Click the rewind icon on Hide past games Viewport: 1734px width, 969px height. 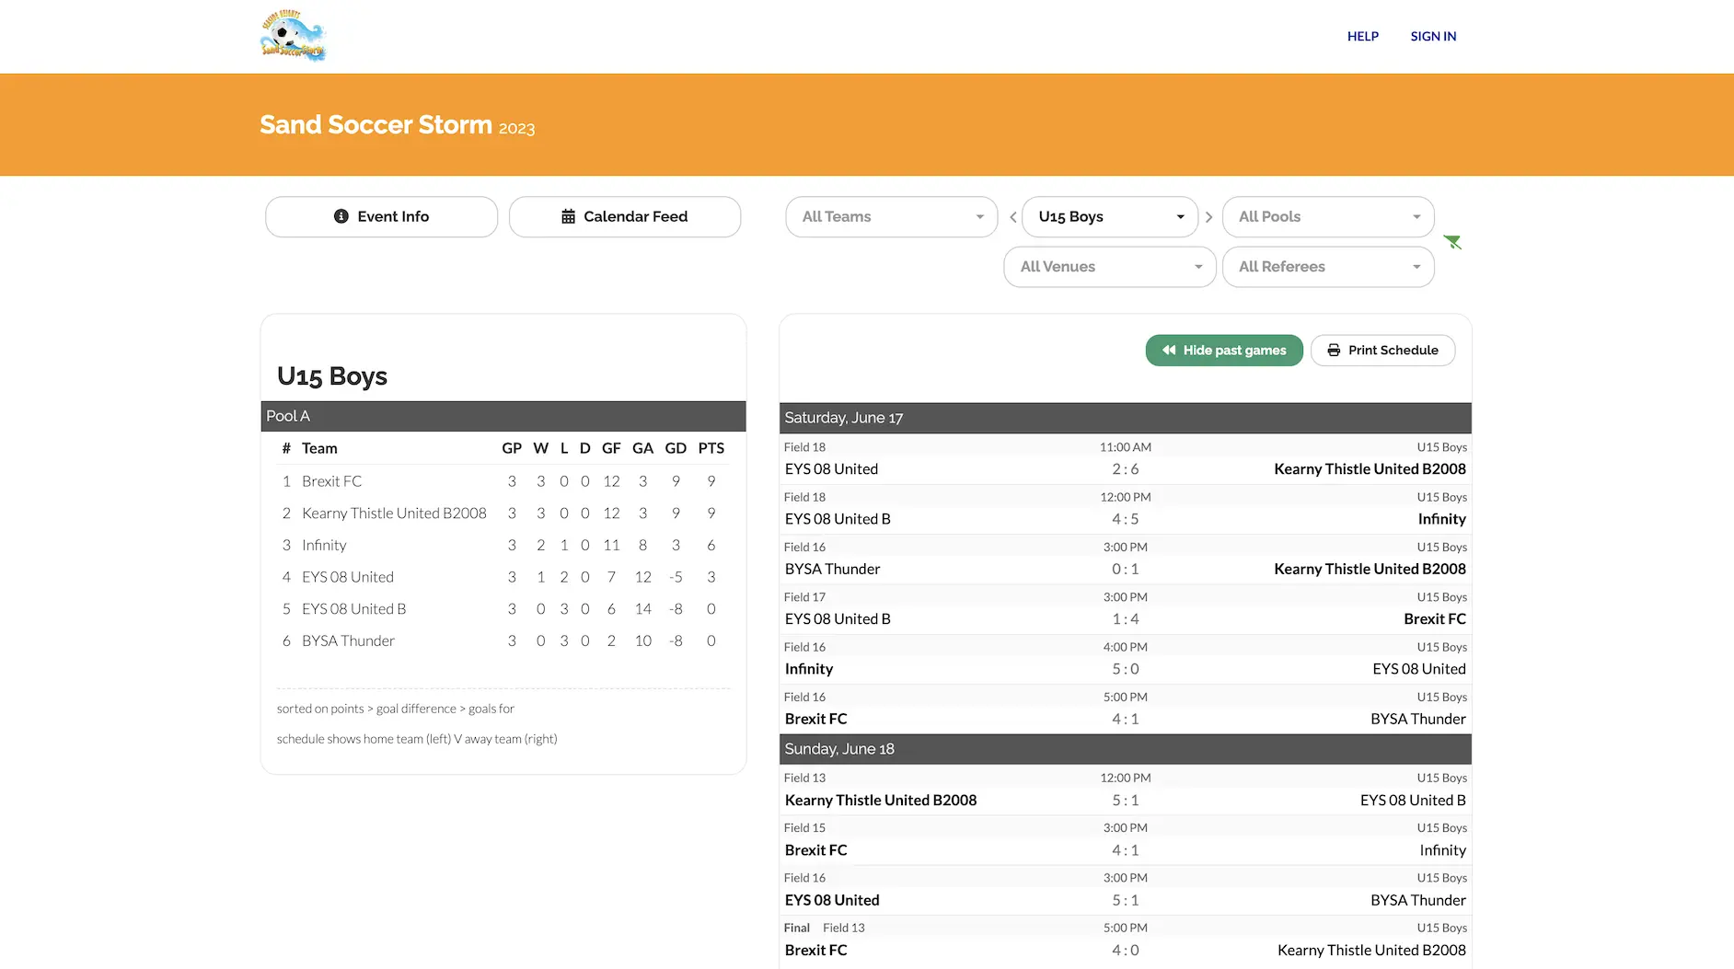(1168, 350)
